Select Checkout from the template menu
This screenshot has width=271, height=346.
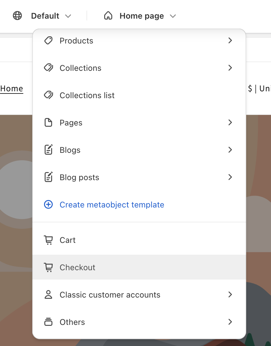coord(139,267)
